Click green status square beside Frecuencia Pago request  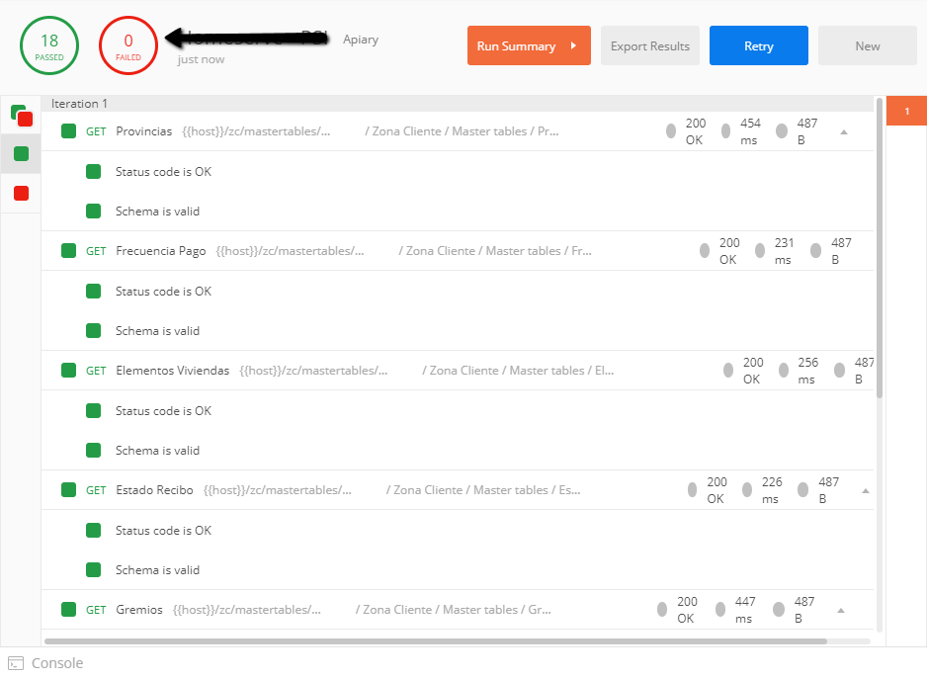pyautogui.click(x=68, y=250)
